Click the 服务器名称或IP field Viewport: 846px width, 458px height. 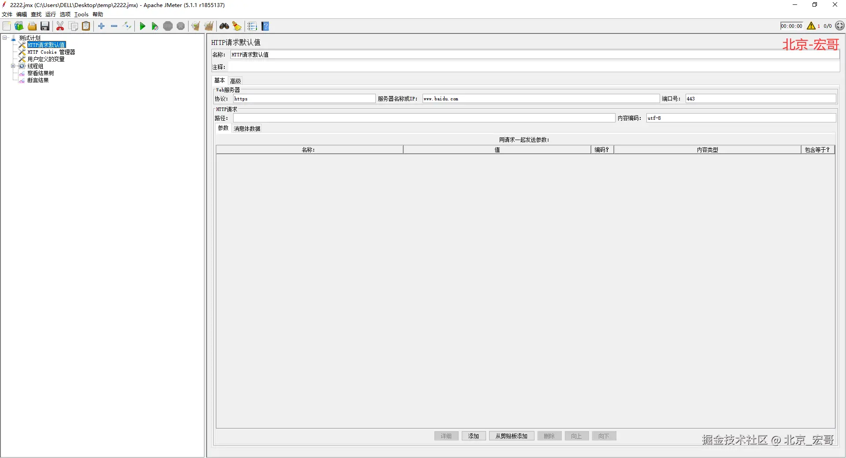point(541,99)
